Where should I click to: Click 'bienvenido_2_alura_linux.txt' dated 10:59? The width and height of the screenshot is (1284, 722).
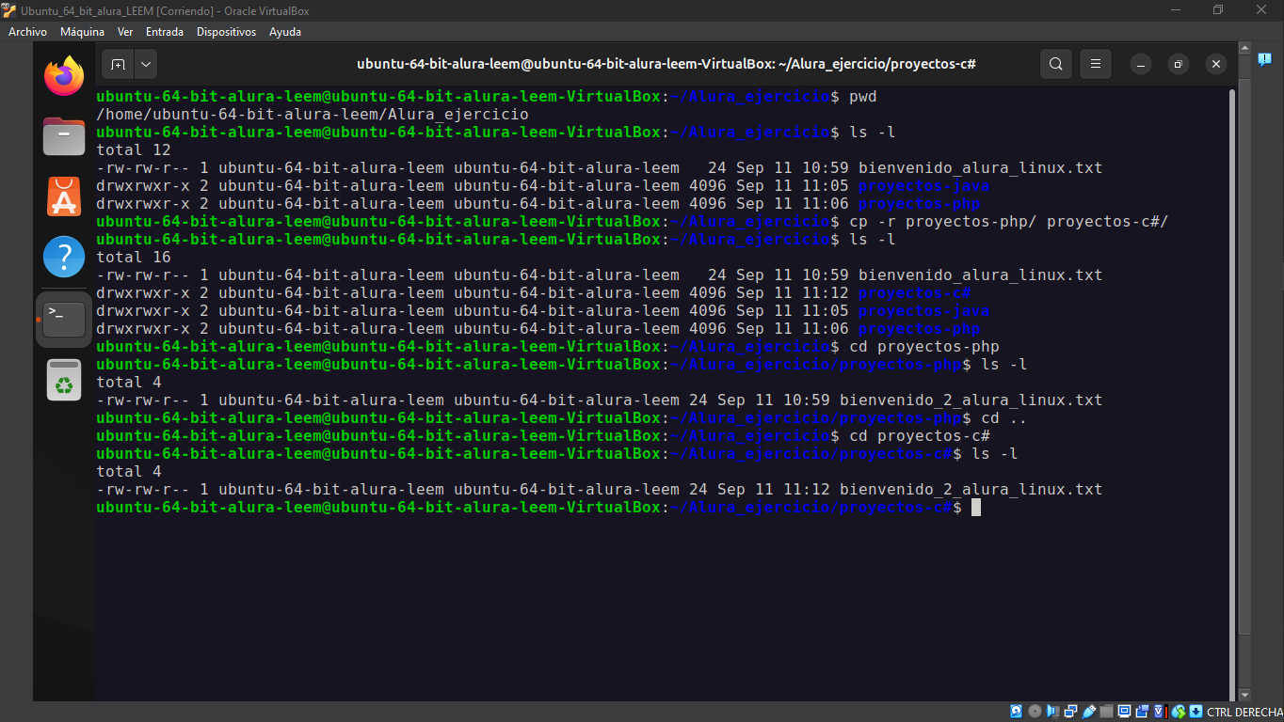pos(971,400)
